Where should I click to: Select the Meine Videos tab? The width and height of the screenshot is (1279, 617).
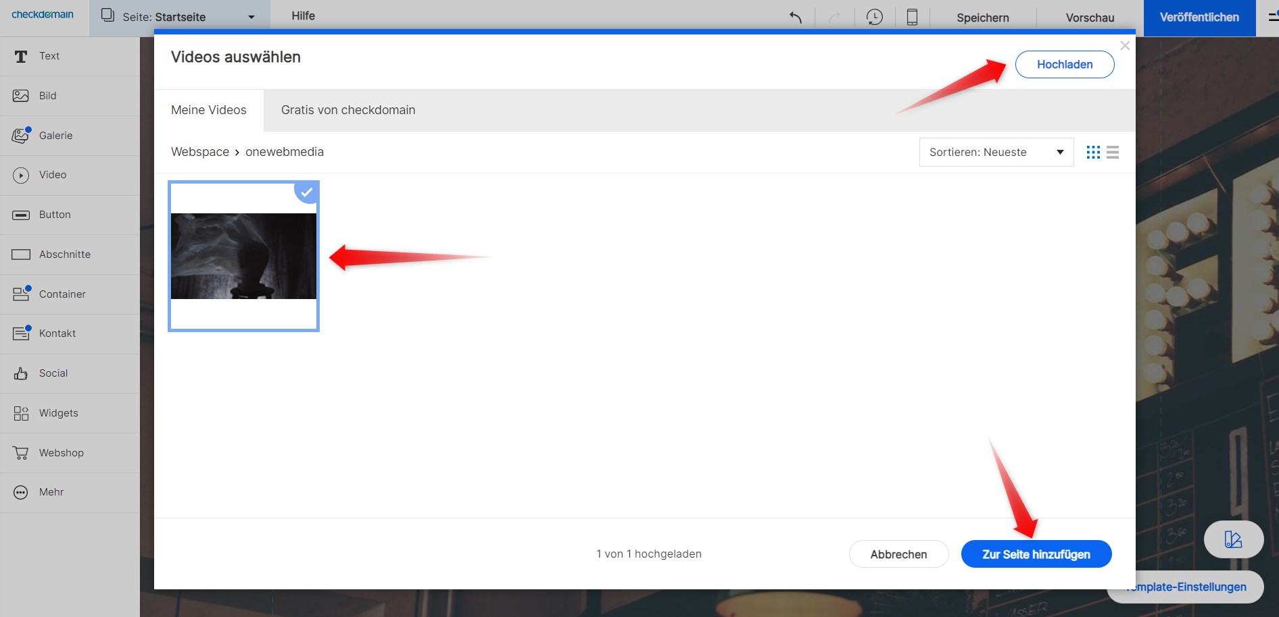click(x=208, y=110)
